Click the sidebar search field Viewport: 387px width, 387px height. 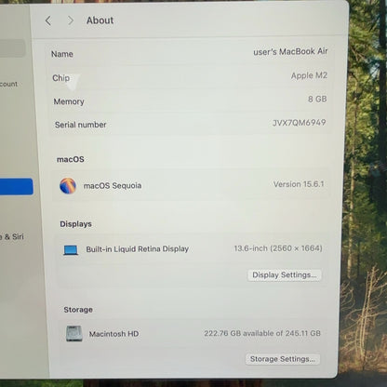coord(12,48)
